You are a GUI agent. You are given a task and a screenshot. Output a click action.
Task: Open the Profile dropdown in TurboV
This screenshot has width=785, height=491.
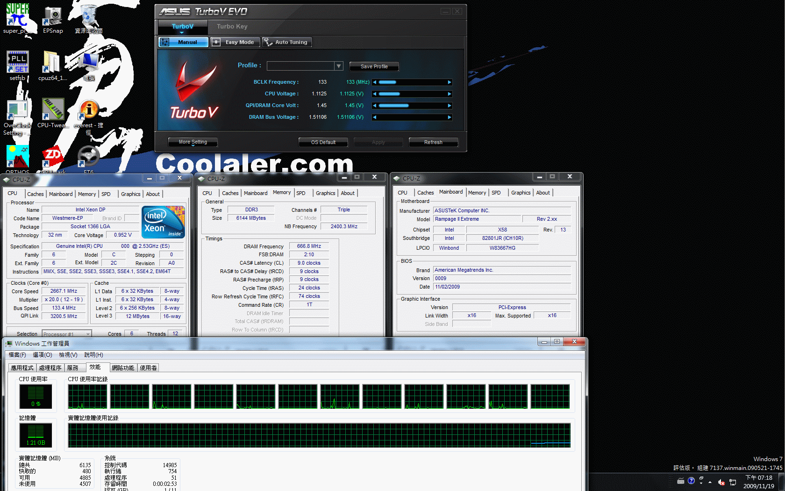pyautogui.click(x=339, y=66)
